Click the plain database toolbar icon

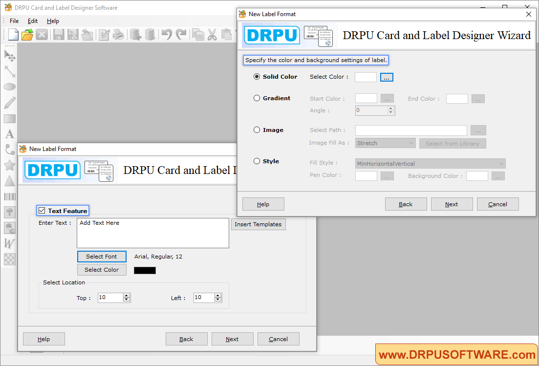tap(150, 35)
